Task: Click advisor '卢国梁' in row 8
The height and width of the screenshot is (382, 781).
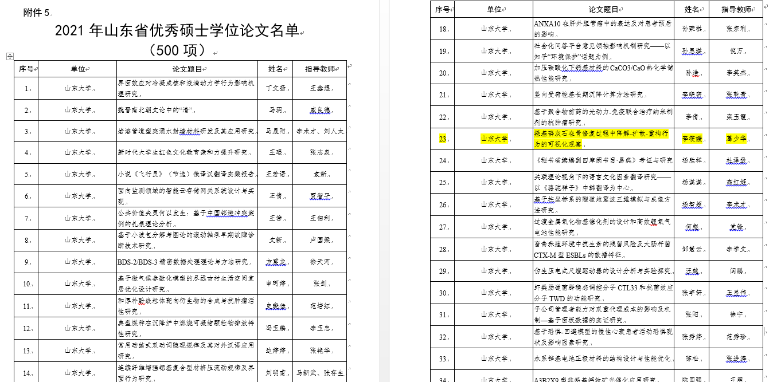Action: pos(320,240)
